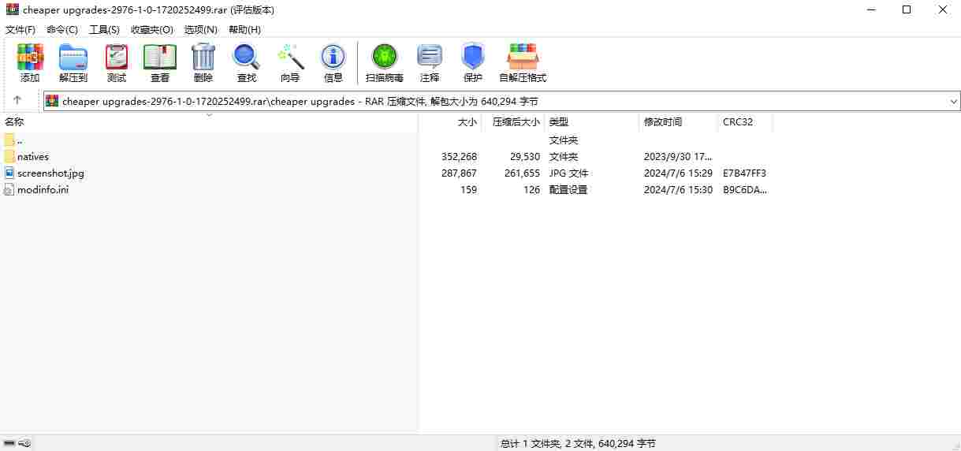Open the 选项(N) menu
Viewport: 961px width, 451px height.
[x=201, y=29]
